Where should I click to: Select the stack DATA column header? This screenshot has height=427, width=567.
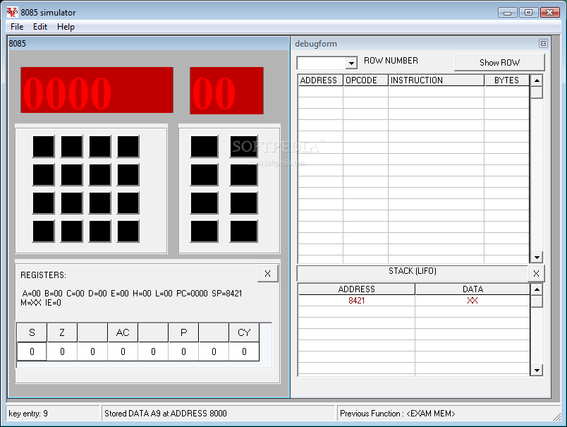pyautogui.click(x=472, y=289)
